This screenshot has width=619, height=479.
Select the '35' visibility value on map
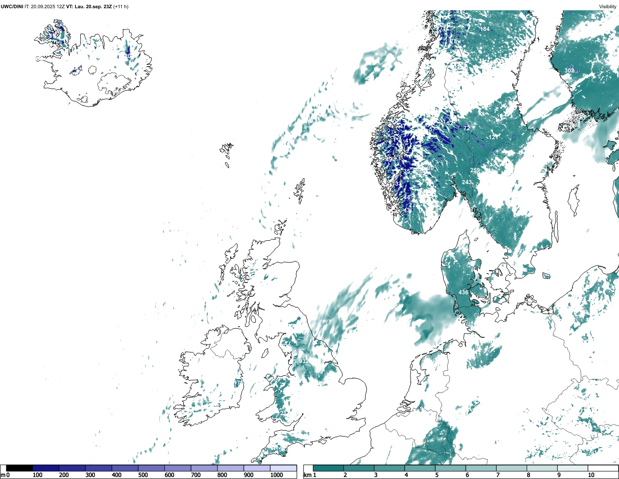(x=407, y=171)
